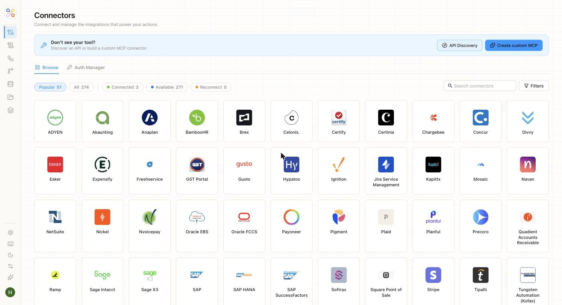562x305 pixels.
Task: Click the Certinia connector icon
Action: (x=386, y=118)
